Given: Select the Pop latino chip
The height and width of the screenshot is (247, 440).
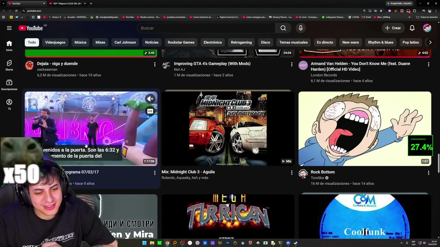Looking at the screenshot, I should click(411, 42).
